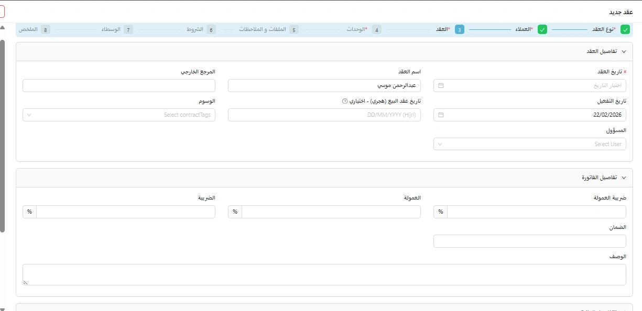Focus the تاريخ العقد date field
The width and height of the screenshot is (642, 311).
pos(530,85)
